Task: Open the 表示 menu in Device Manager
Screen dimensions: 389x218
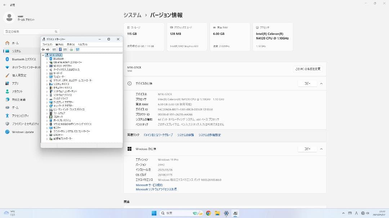Action: (70, 44)
